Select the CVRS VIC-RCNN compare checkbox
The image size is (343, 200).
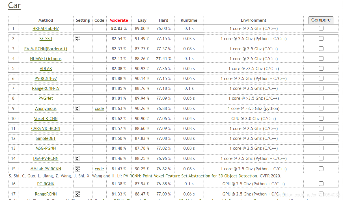tap(321, 128)
